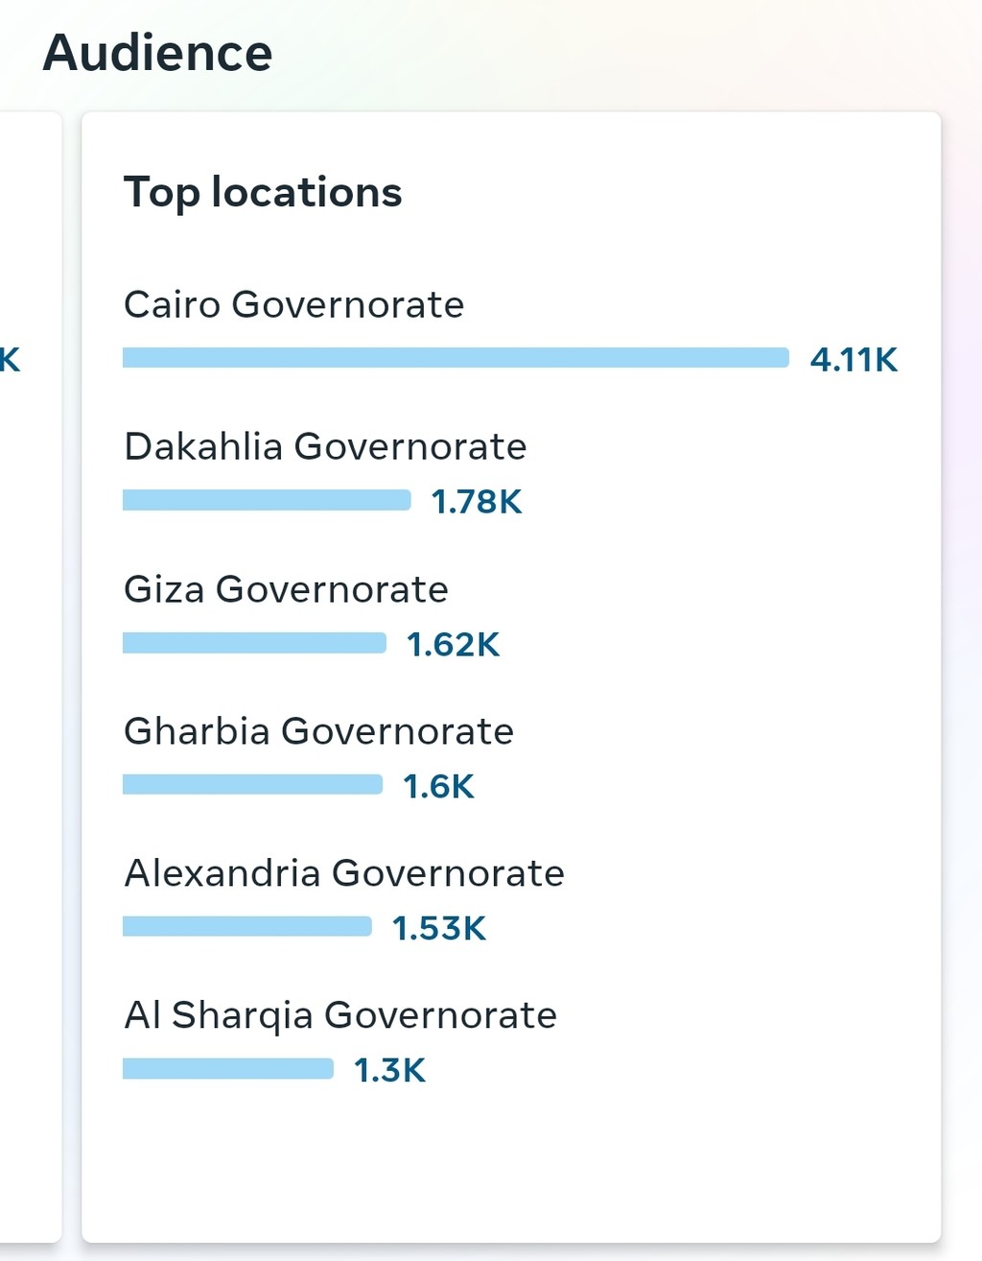Click the Alexandria Governorate audience bar
This screenshot has width=982, height=1261.
(x=247, y=926)
